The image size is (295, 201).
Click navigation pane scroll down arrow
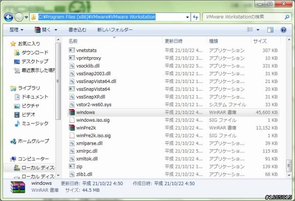coord(58,175)
